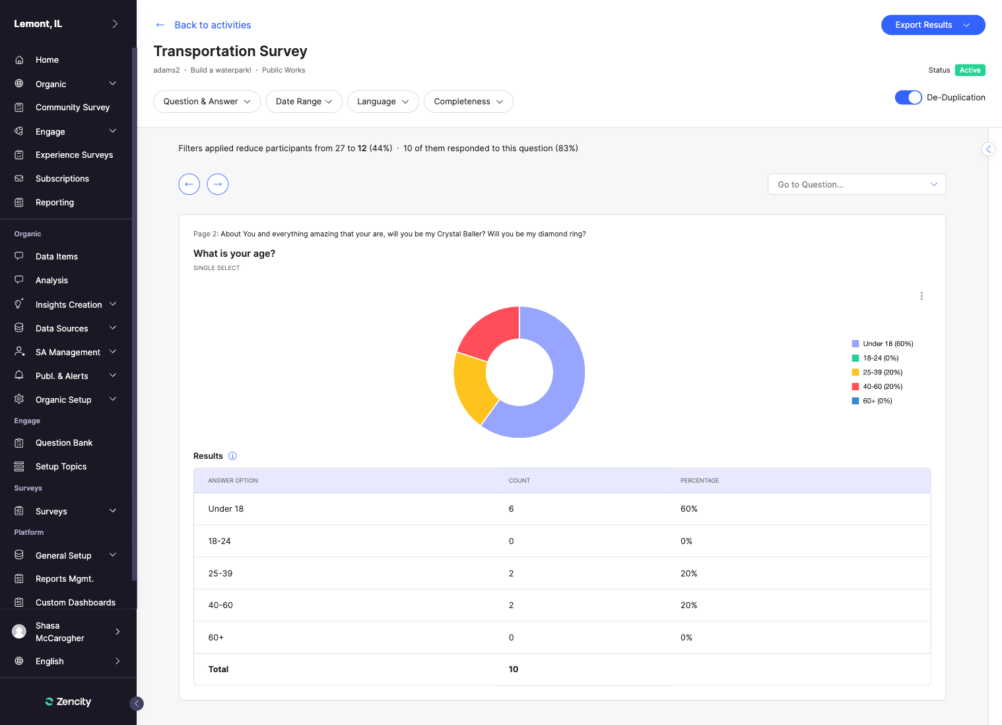Open Community Survey in the sidebar
The height and width of the screenshot is (725, 1002).
click(x=73, y=108)
